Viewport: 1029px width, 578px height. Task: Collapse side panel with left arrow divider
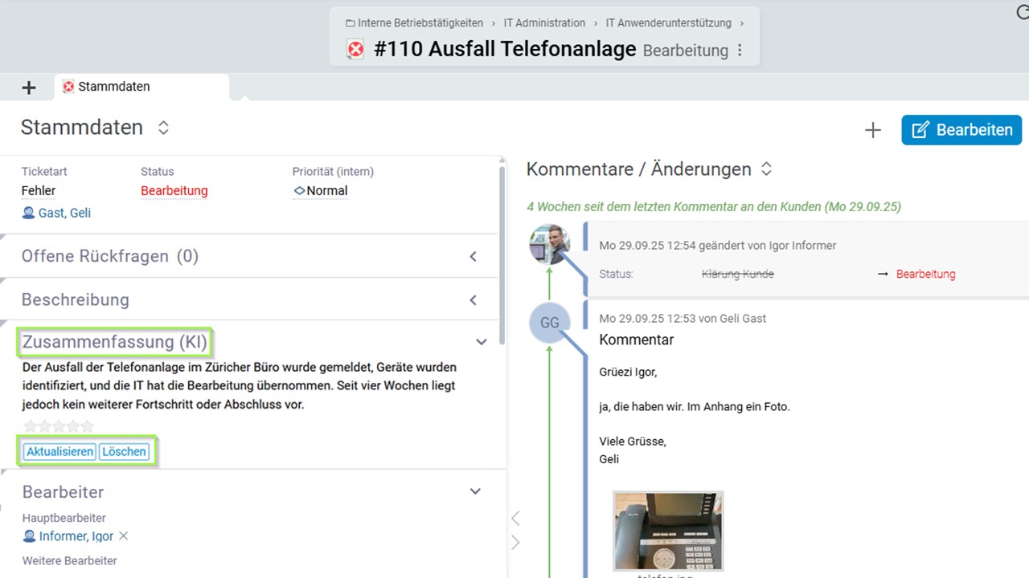pyautogui.click(x=516, y=519)
